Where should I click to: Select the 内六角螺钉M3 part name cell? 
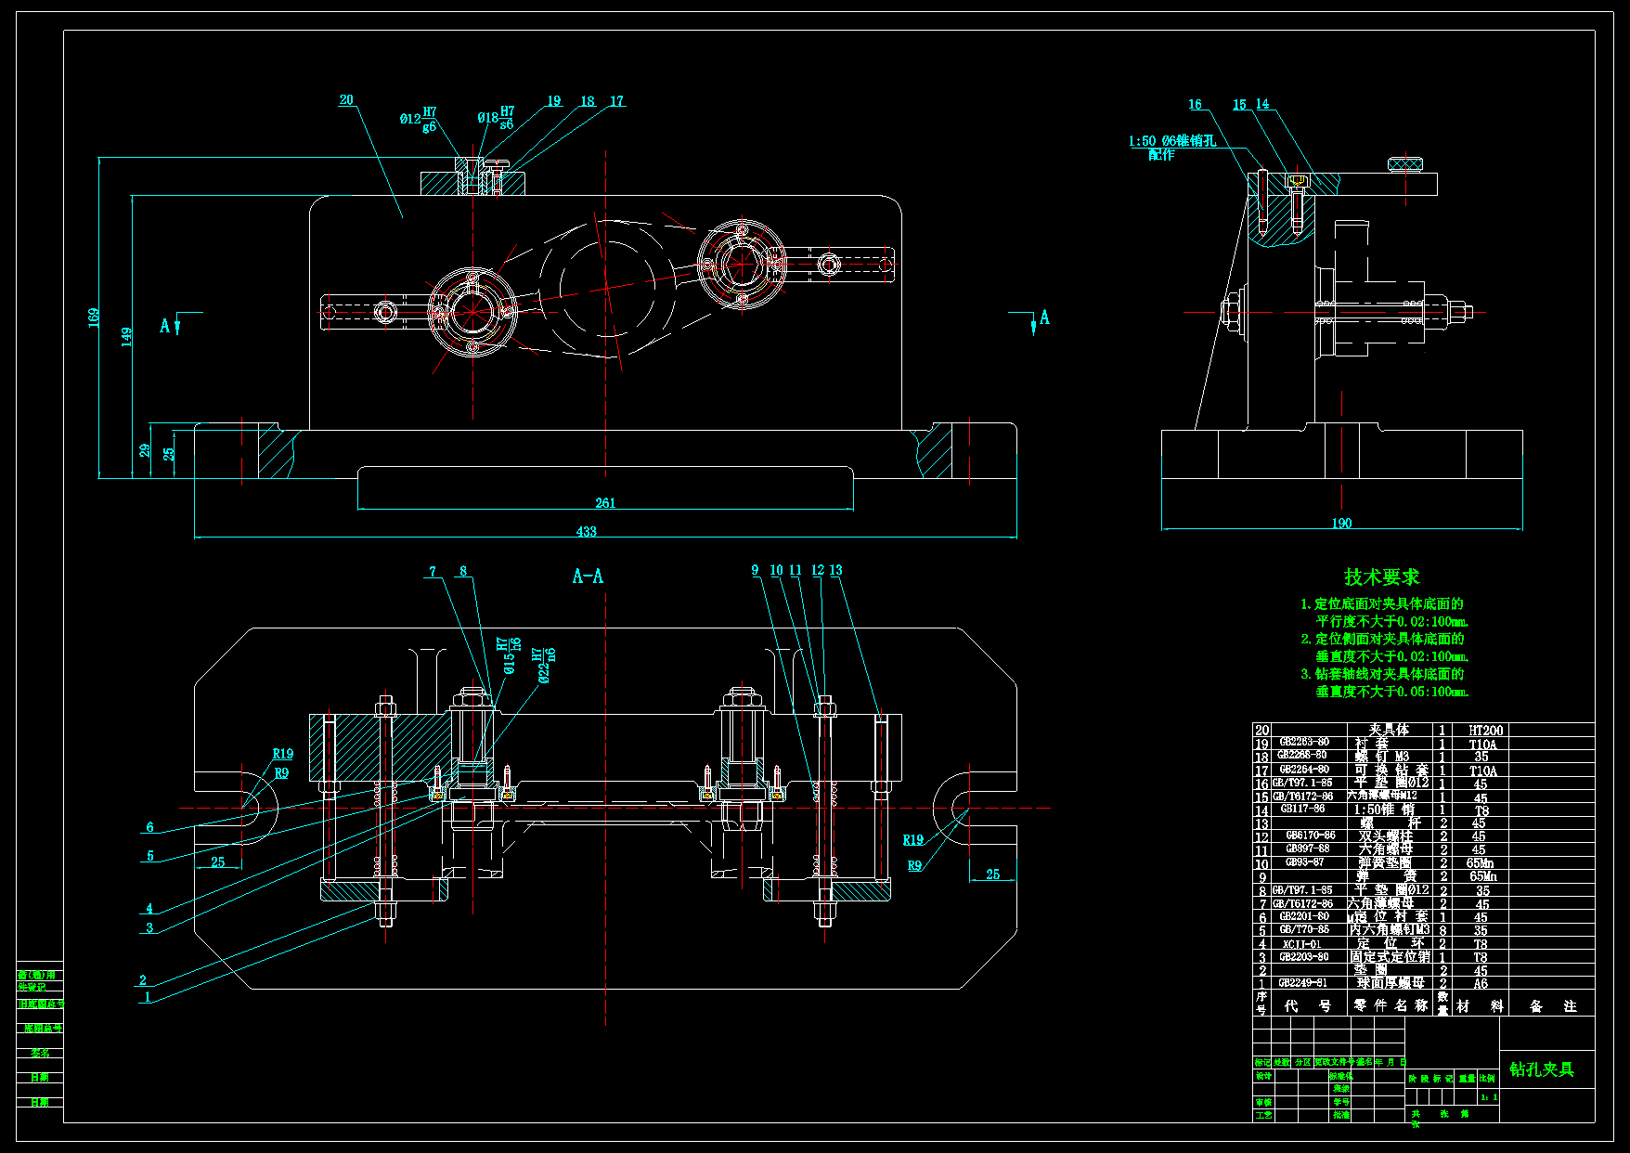[1390, 929]
